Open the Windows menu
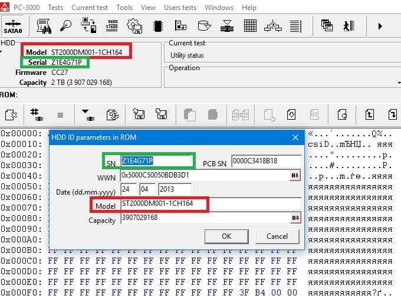The height and width of the screenshot is (296, 401). pyautogui.click(x=219, y=8)
